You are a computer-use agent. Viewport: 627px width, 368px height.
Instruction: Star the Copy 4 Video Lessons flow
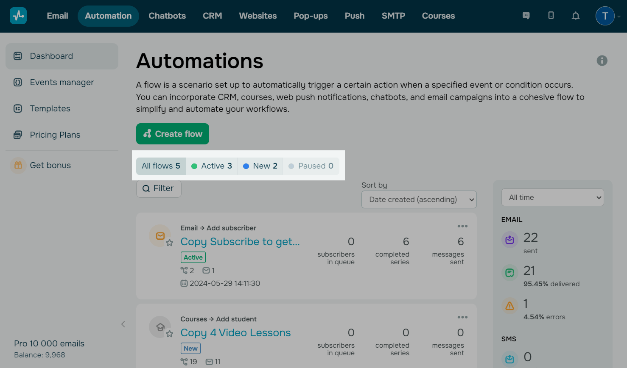170,334
